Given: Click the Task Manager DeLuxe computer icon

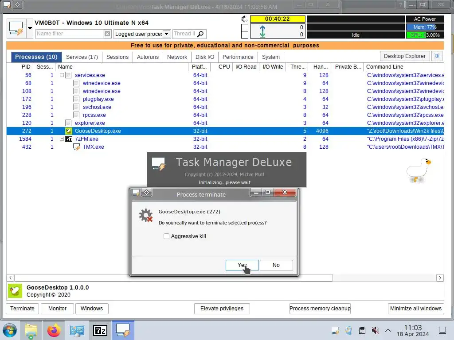Looking at the screenshot, I should (x=16, y=28).
